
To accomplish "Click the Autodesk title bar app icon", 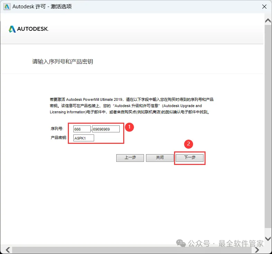I will tap(7, 7).
